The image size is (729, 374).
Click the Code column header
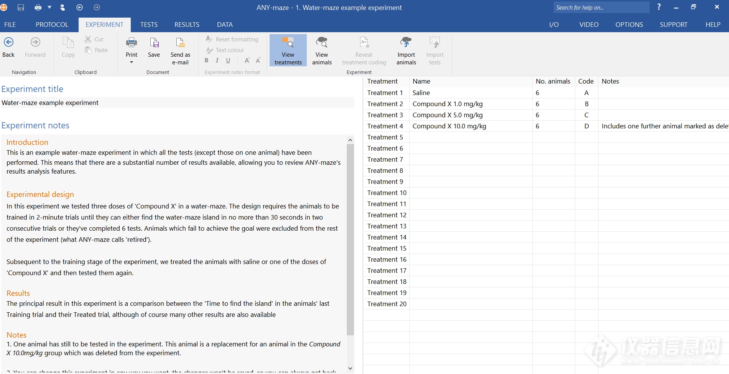586,81
